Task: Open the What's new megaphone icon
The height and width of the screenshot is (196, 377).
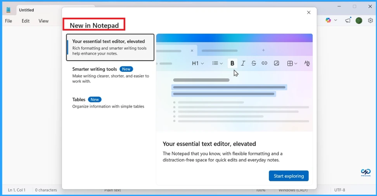Action: click(x=348, y=20)
